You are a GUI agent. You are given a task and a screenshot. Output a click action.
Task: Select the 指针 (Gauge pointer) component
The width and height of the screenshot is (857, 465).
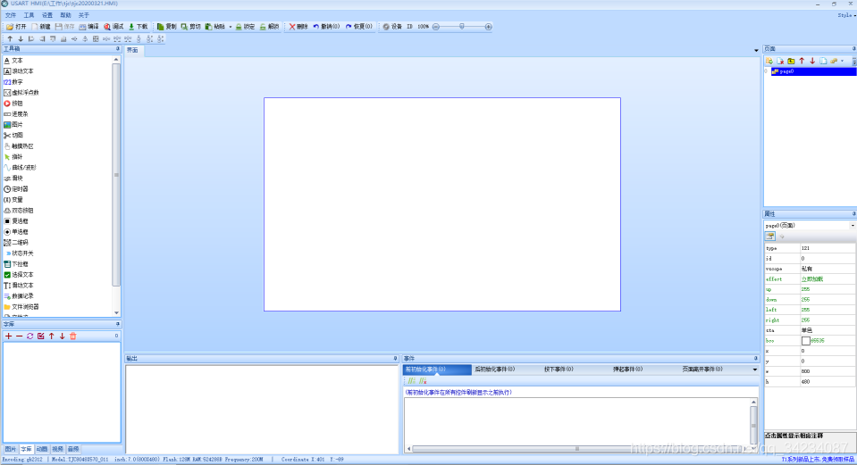(13, 157)
